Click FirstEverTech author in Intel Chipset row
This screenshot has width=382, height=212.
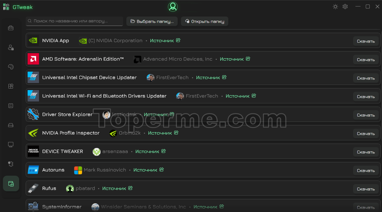(x=172, y=77)
